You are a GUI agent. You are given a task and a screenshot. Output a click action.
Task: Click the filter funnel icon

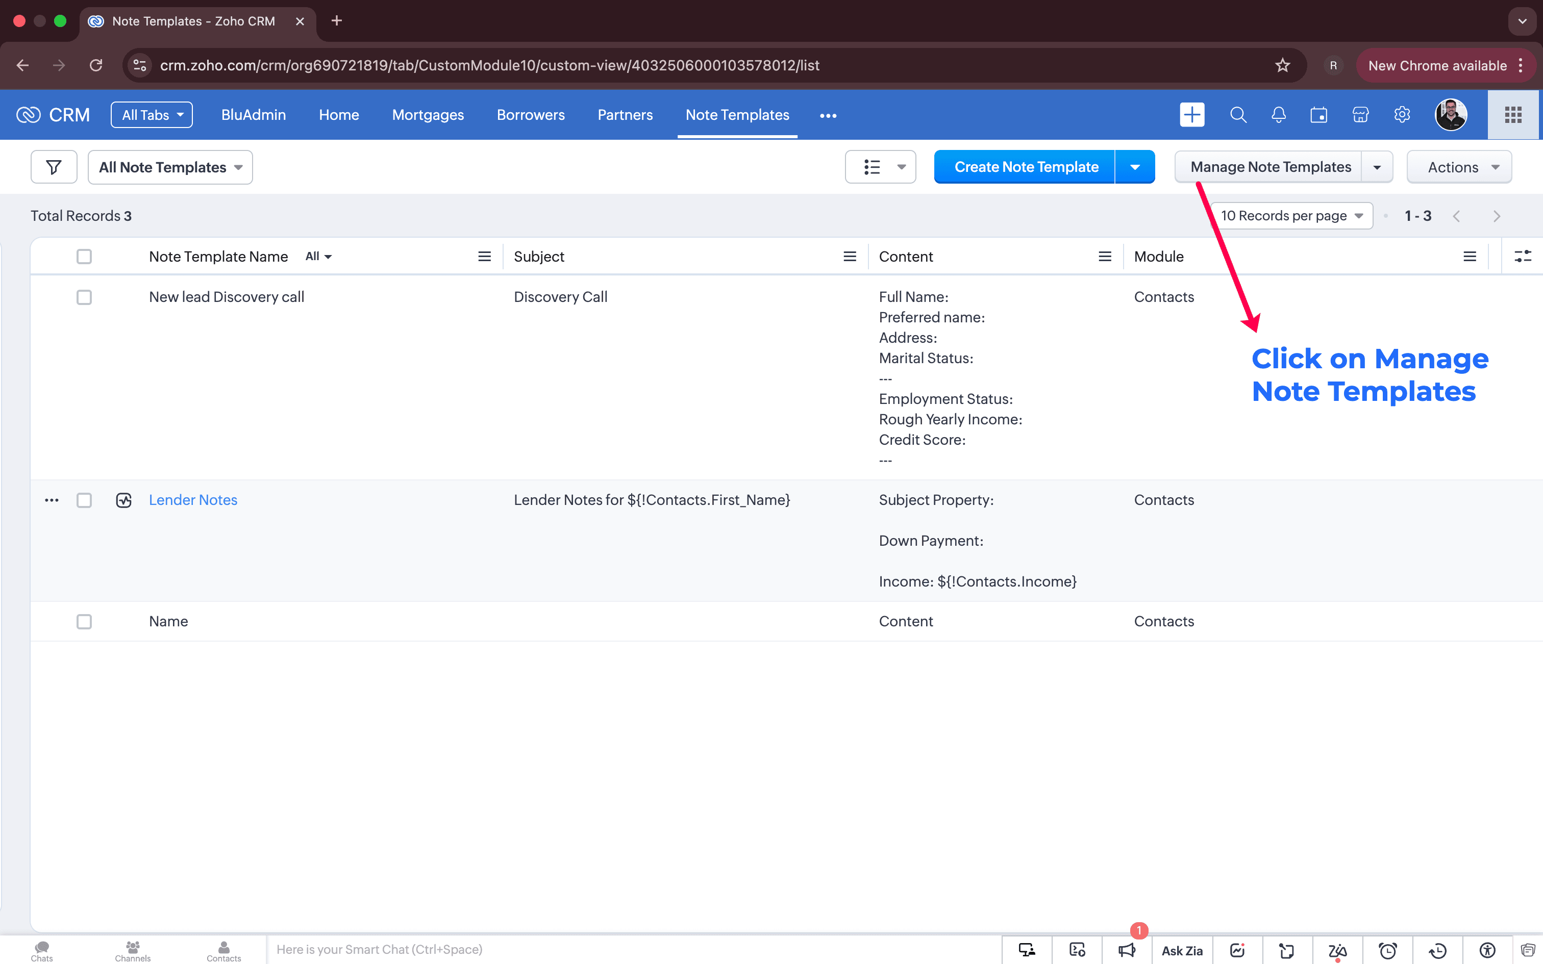[54, 167]
